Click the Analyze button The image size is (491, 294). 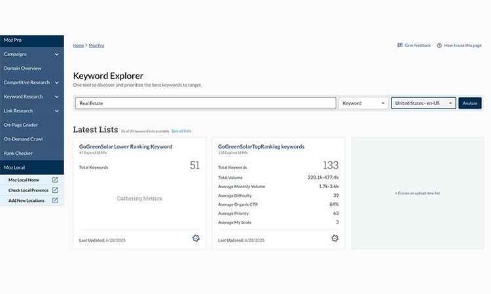(469, 103)
